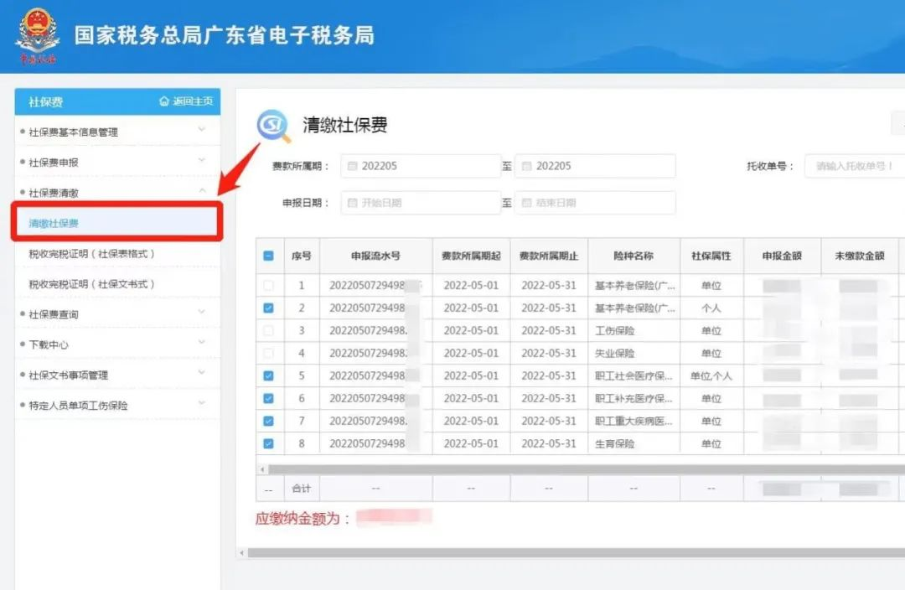Uncheck the checkbox for row 2
Screen dimensions: 905x590
(268, 308)
